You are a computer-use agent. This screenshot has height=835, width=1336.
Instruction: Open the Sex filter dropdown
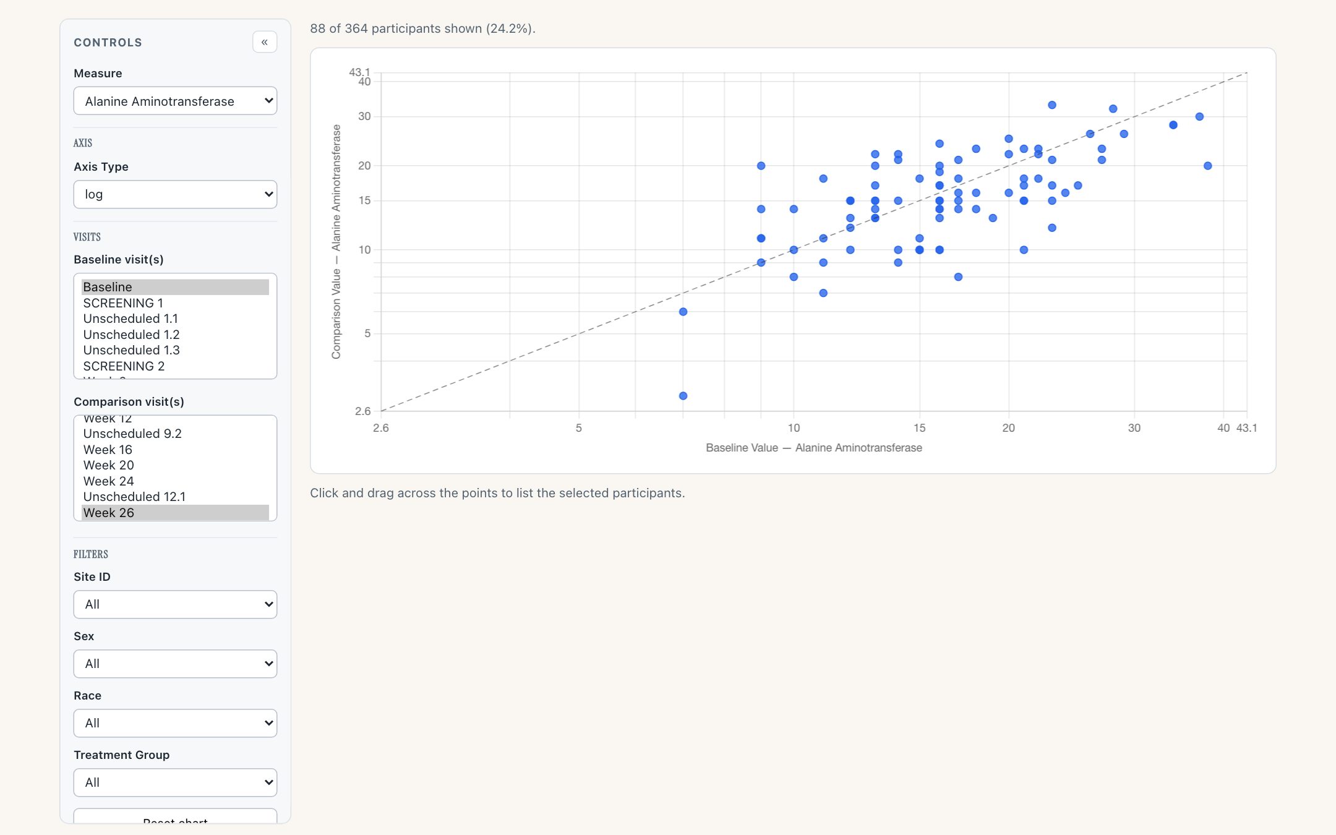(175, 664)
